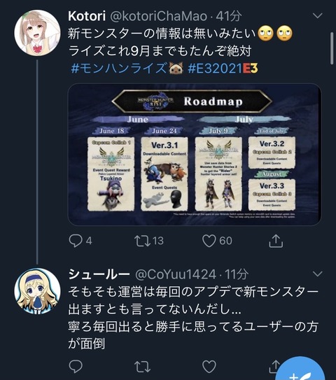The width and height of the screenshot is (336, 380).
Task: View the Roadmap image attachment
Action: (x=195, y=155)
